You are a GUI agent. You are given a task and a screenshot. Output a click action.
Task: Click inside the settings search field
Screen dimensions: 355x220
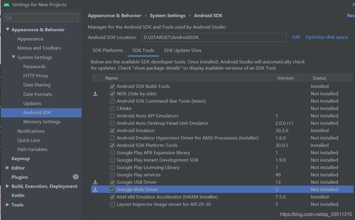click(x=41, y=18)
